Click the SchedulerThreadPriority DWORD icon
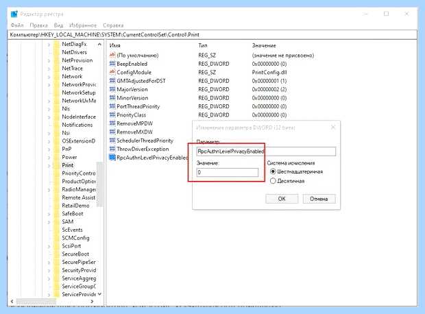The height and width of the screenshot is (314, 425). point(112,141)
